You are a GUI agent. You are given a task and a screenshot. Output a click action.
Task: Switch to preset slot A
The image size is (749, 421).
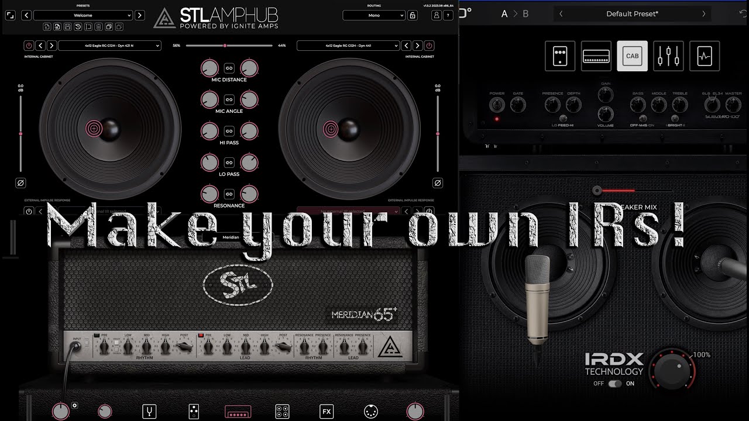(504, 13)
